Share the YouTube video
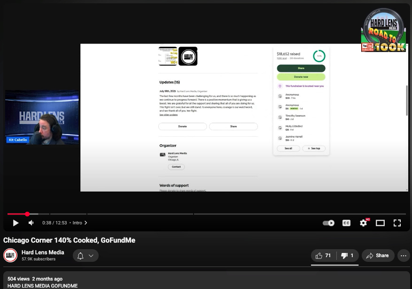The height and width of the screenshot is (289, 412). pyautogui.click(x=378, y=256)
